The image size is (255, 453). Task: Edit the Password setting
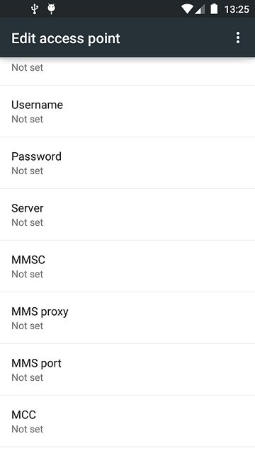[127, 163]
